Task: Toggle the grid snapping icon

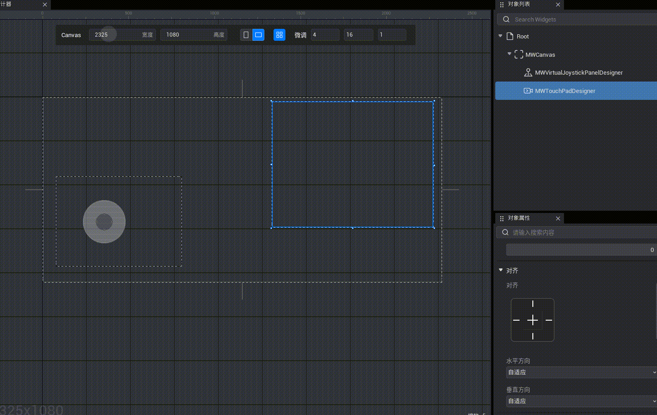Action: coord(279,35)
